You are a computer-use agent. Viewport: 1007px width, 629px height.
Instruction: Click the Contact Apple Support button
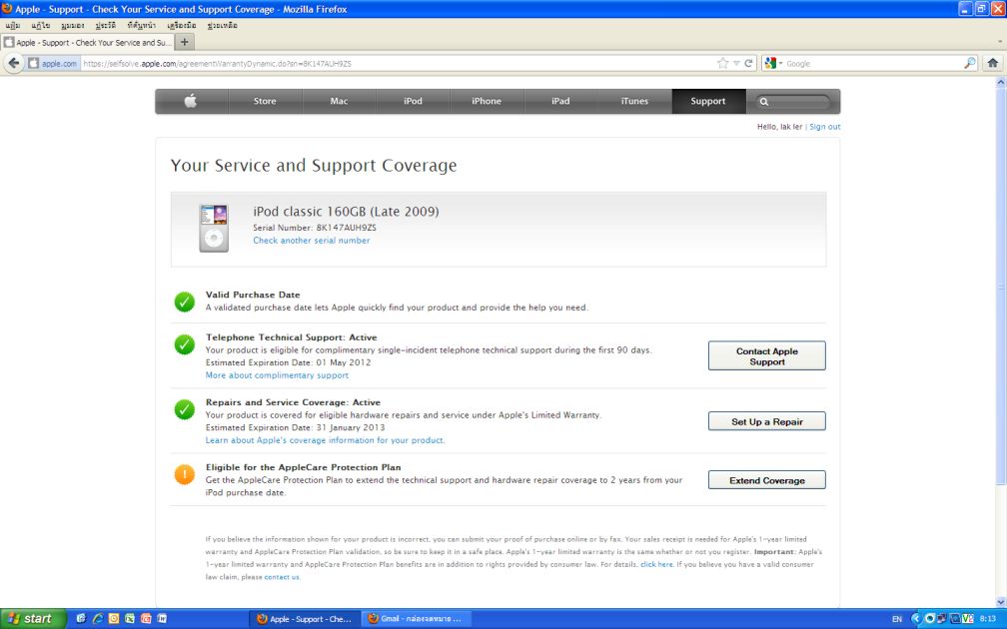pyautogui.click(x=766, y=356)
